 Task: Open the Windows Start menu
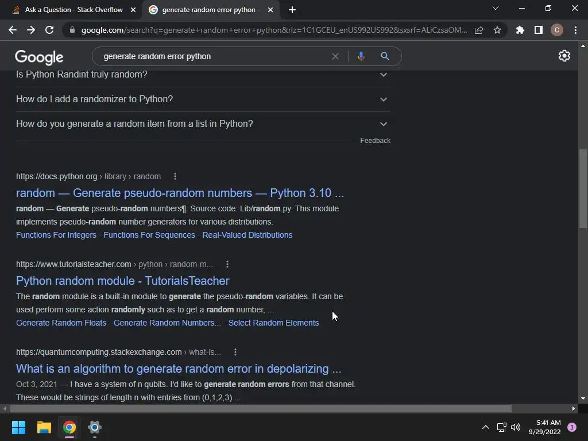[x=18, y=427]
